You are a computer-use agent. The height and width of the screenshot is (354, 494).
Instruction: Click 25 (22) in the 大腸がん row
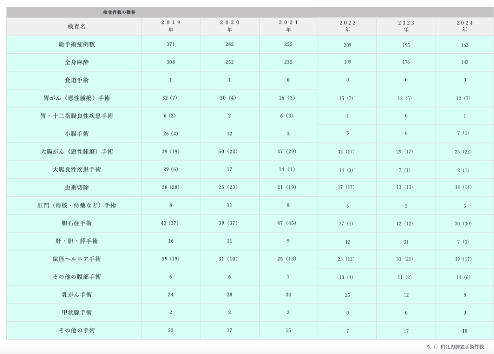pos(463,152)
